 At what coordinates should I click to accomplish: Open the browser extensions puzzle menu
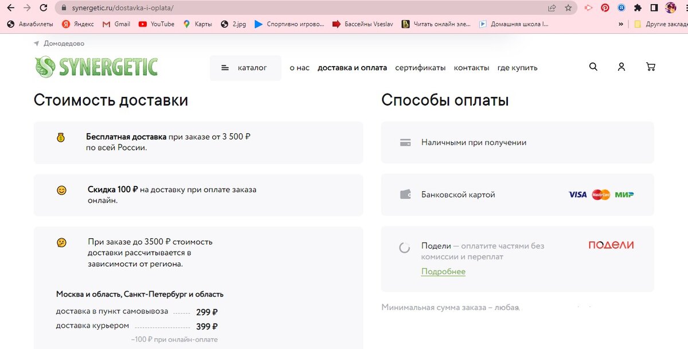[638, 8]
